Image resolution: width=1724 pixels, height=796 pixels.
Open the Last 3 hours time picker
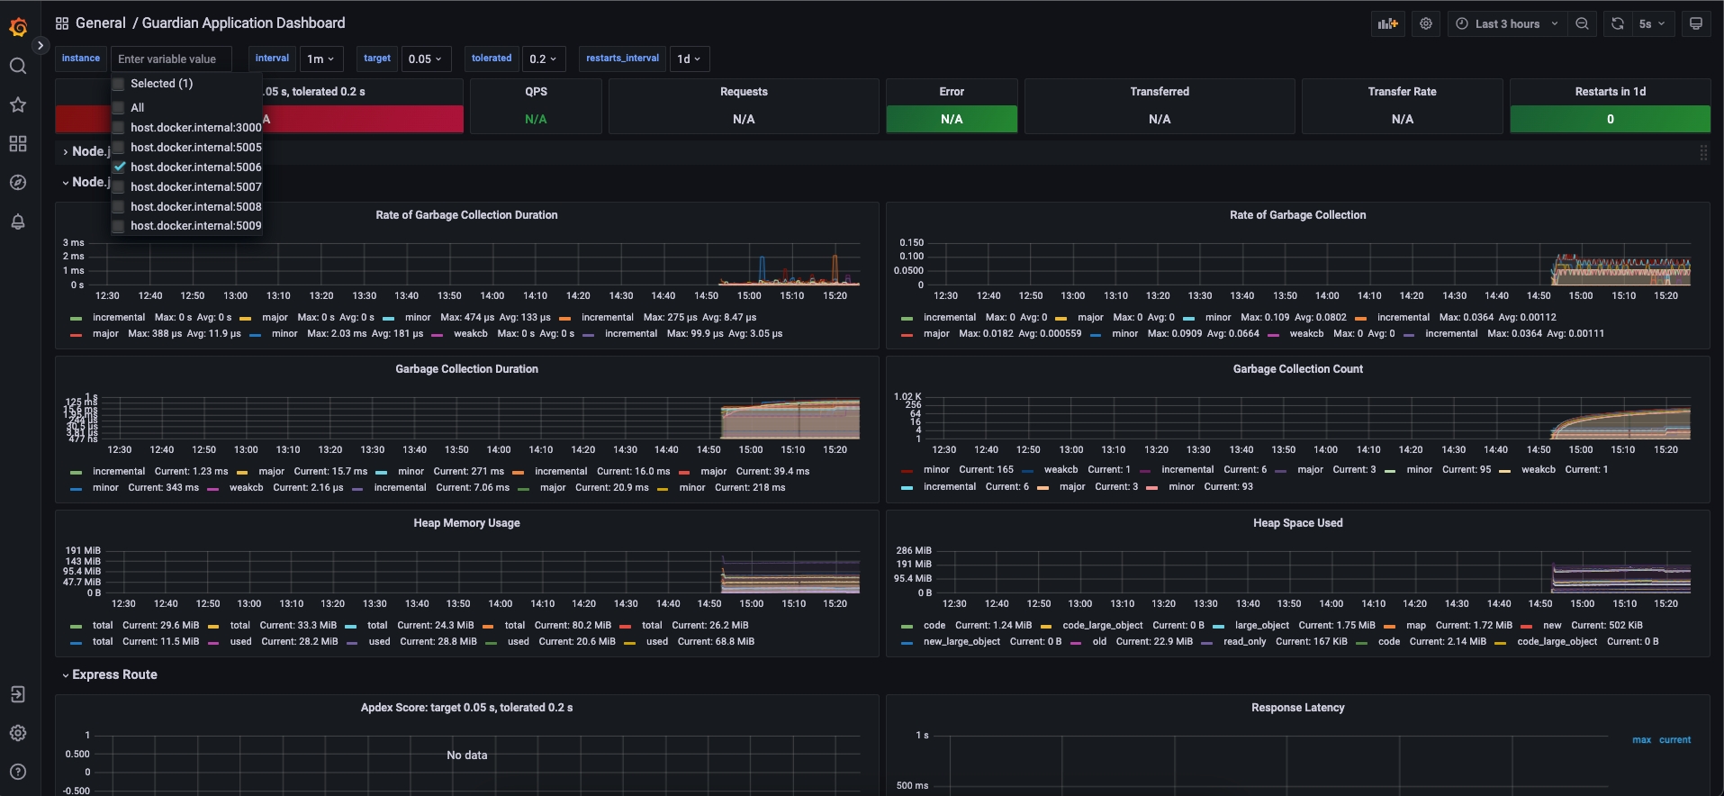pyautogui.click(x=1507, y=24)
